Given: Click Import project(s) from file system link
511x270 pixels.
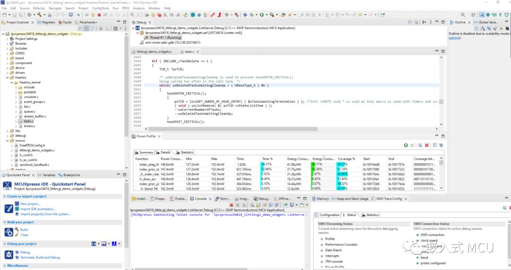Looking at the screenshot, I should pyautogui.click(x=45, y=214).
